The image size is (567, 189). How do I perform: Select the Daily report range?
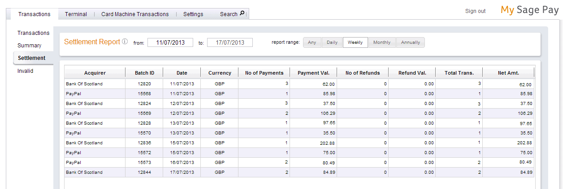coord(332,42)
